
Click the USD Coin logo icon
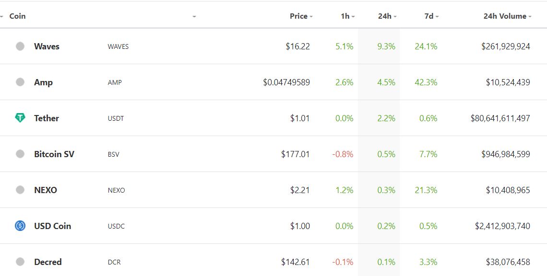pos(20,226)
